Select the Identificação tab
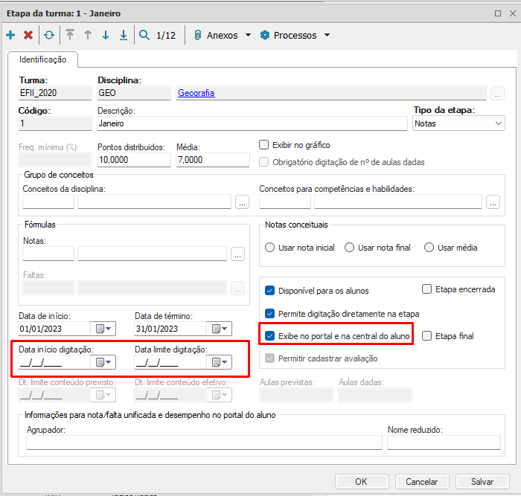Viewport: 521px width, 496px height. [43, 59]
